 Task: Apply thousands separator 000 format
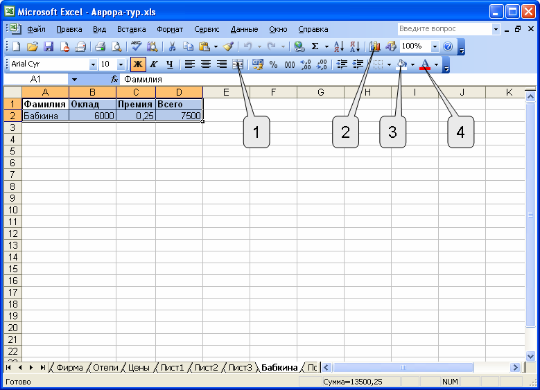click(x=289, y=64)
